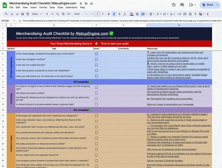Expand the Share button dropdown arrow

click(217, 5)
